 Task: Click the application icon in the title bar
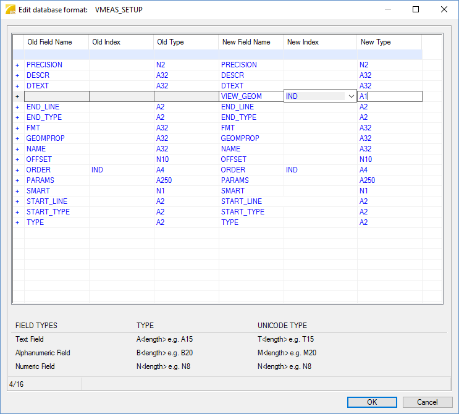[x=10, y=10]
